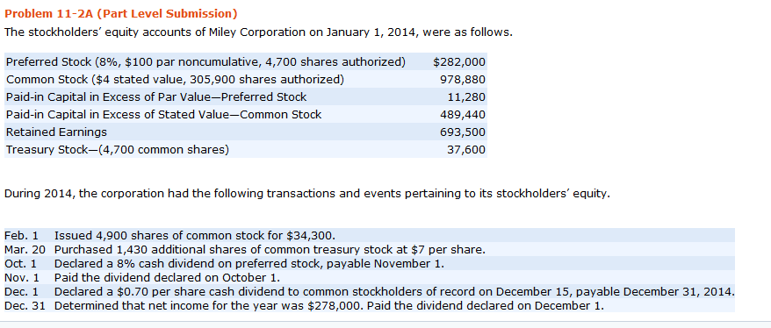Select Paid-in Capital in Excess of Par Value—Preferred Stock

click(x=156, y=97)
